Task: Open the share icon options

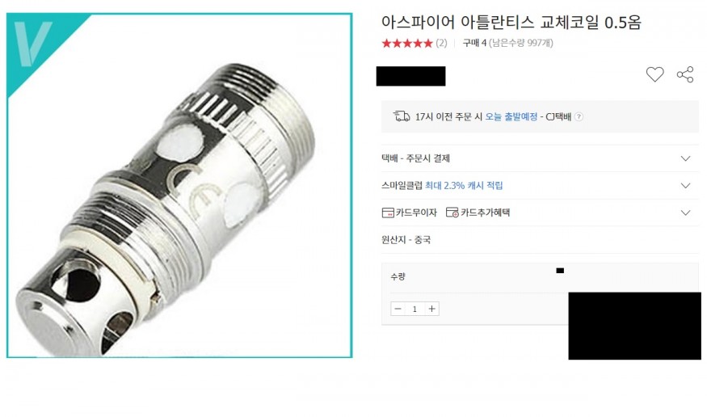Action: coord(685,74)
